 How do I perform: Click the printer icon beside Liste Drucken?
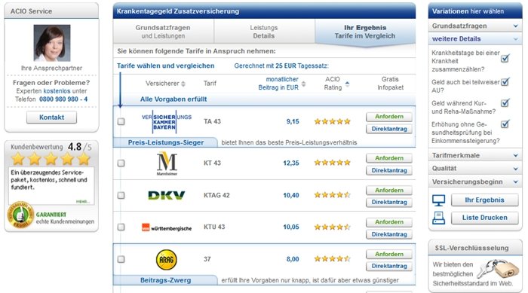pyautogui.click(x=438, y=218)
